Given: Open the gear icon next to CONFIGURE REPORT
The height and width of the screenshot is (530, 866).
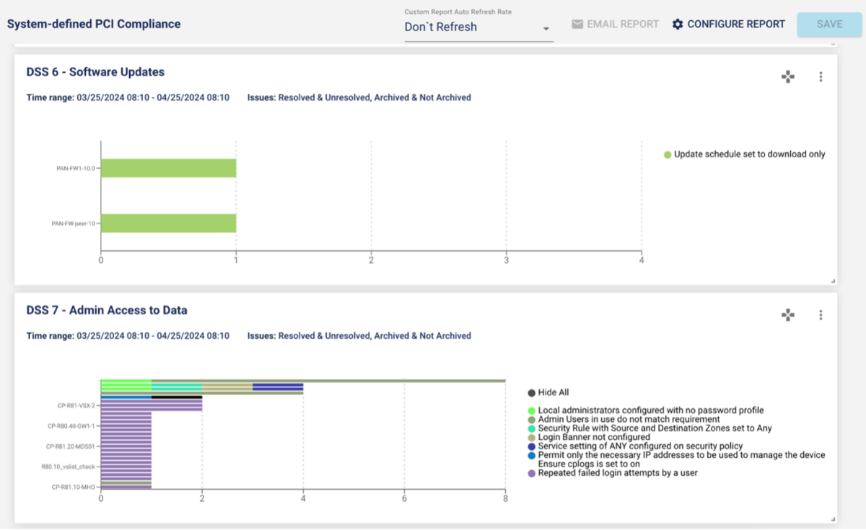Looking at the screenshot, I should click(678, 24).
